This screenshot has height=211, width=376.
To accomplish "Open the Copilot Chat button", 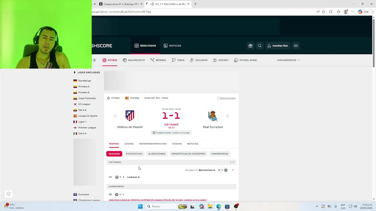I will click(x=363, y=12).
